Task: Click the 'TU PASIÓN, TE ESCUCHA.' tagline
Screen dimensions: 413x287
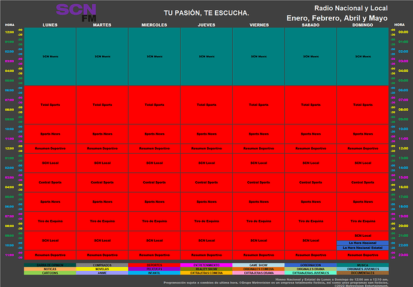Action: point(206,13)
